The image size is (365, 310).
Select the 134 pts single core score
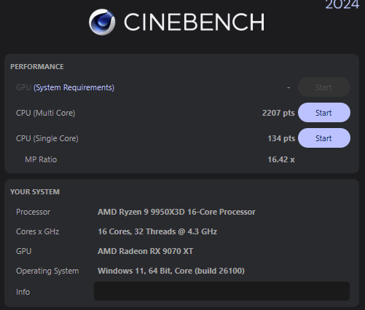click(281, 138)
